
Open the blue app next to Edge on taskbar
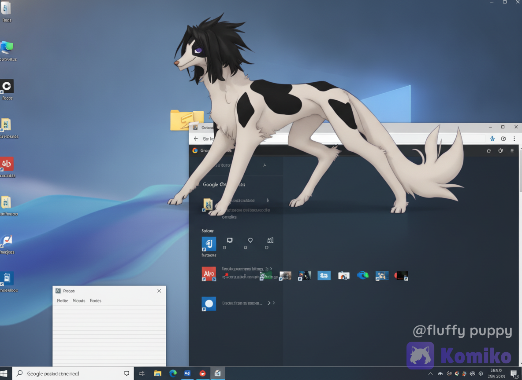tap(187, 373)
